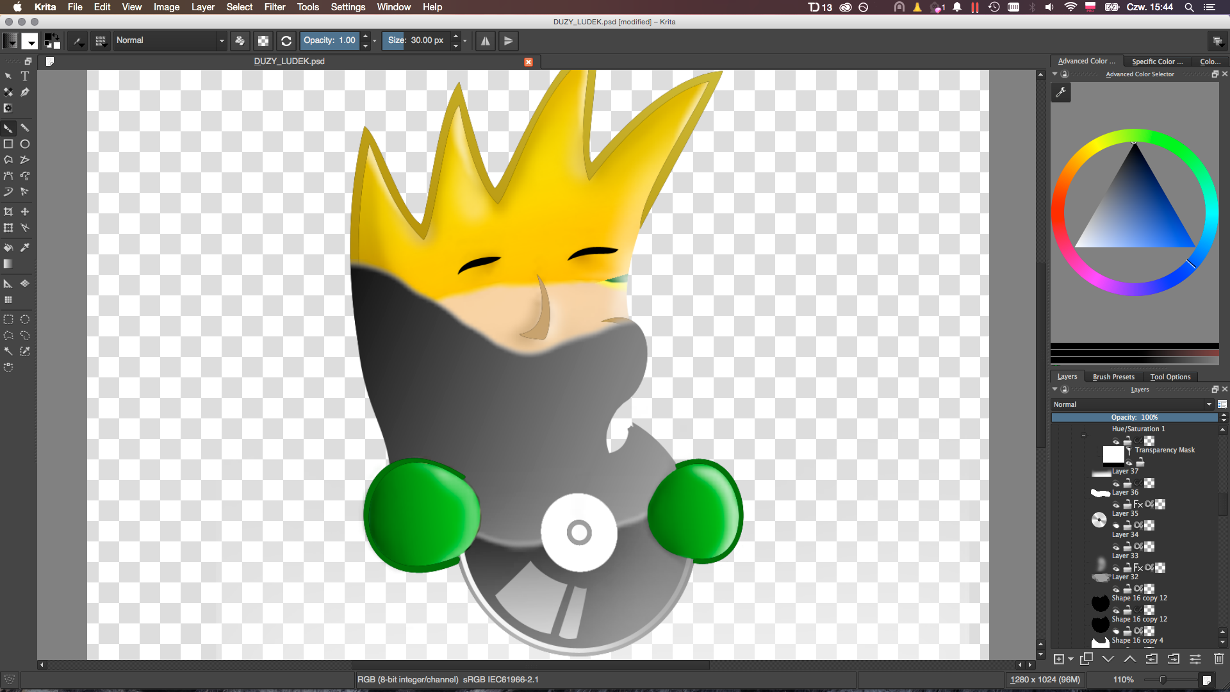Select the Gradient tool

coord(8,264)
